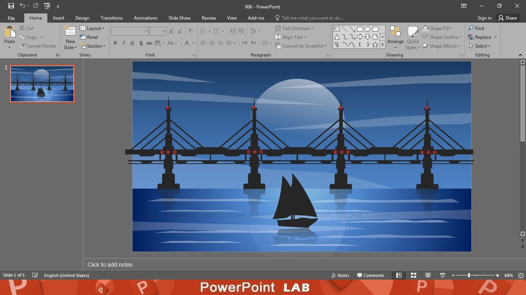Open the Transitions tab
Image resolution: width=526 pixels, height=295 pixels.
click(112, 18)
